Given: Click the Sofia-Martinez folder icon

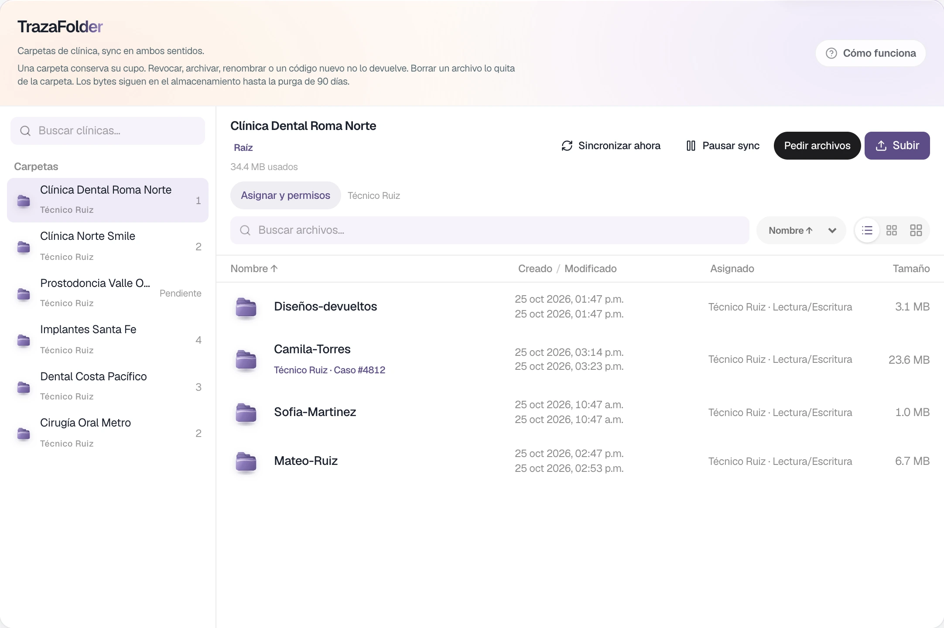Looking at the screenshot, I should 246,413.
